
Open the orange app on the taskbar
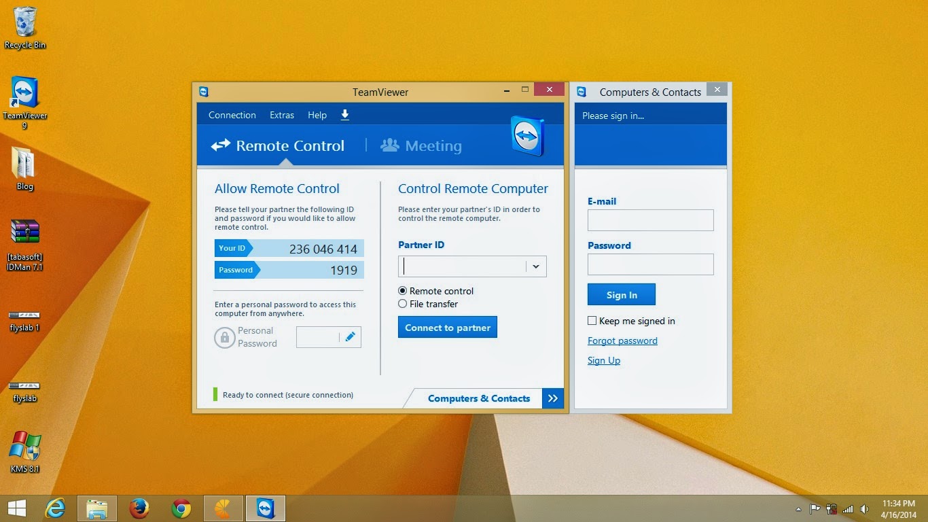pos(223,508)
